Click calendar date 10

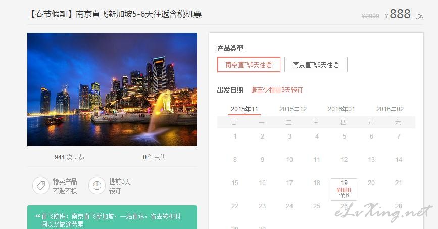289,159
